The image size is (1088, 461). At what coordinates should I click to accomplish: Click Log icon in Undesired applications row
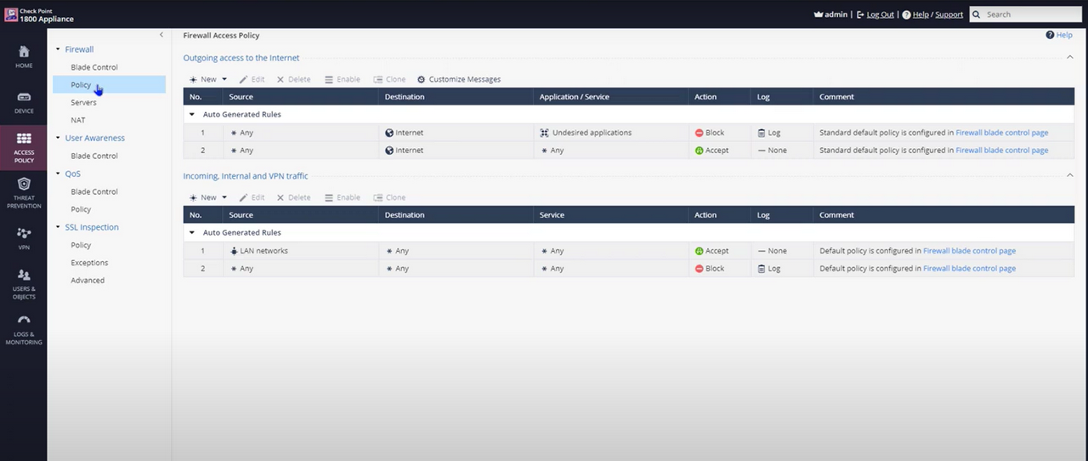(762, 133)
